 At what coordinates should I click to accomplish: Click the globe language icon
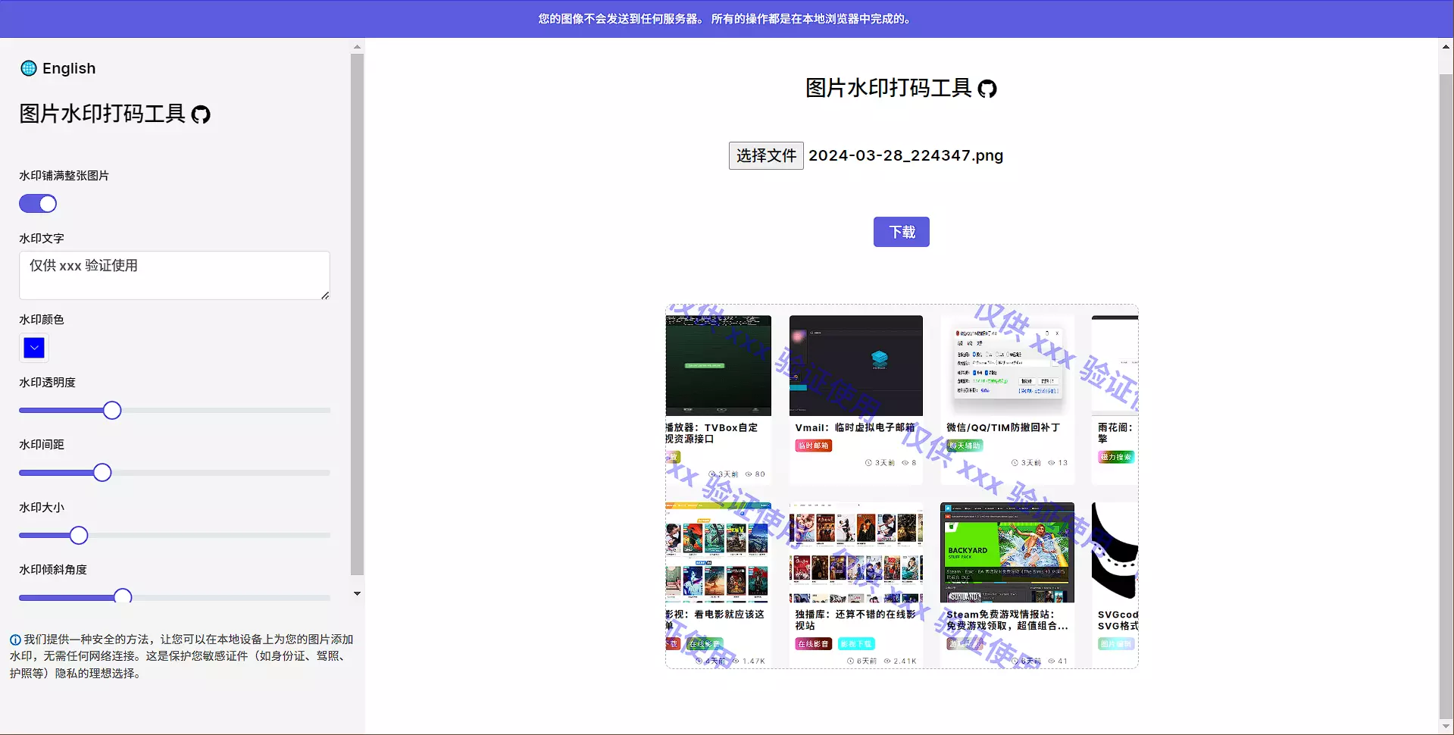coord(29,68)
